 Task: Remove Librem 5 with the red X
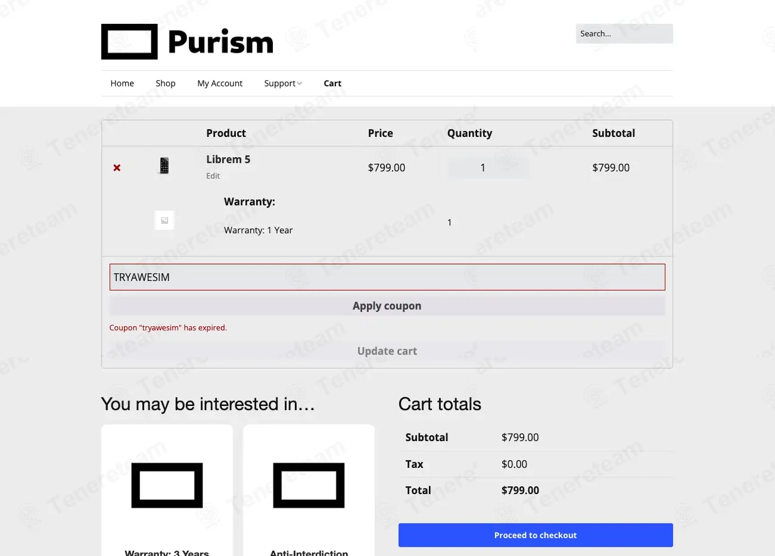coord(117,168)
